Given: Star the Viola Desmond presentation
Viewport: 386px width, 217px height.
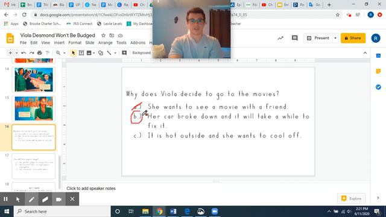Looking at the screenshot, I should point(103,36).
